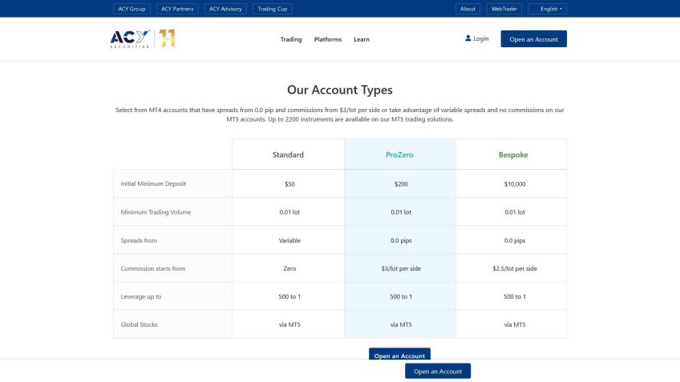Open the Learn navigation menu
The width and height of the screenshot is (680, 382).
click(x=362, y=39)
